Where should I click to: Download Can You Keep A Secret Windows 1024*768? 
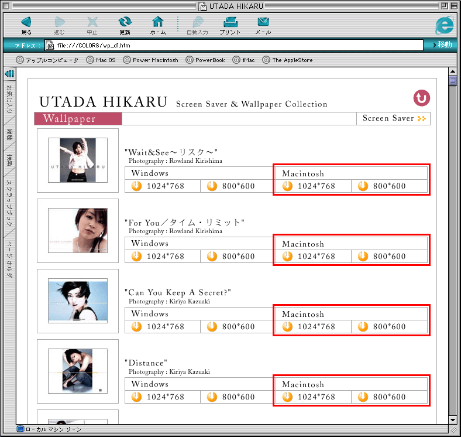(162, 326)
